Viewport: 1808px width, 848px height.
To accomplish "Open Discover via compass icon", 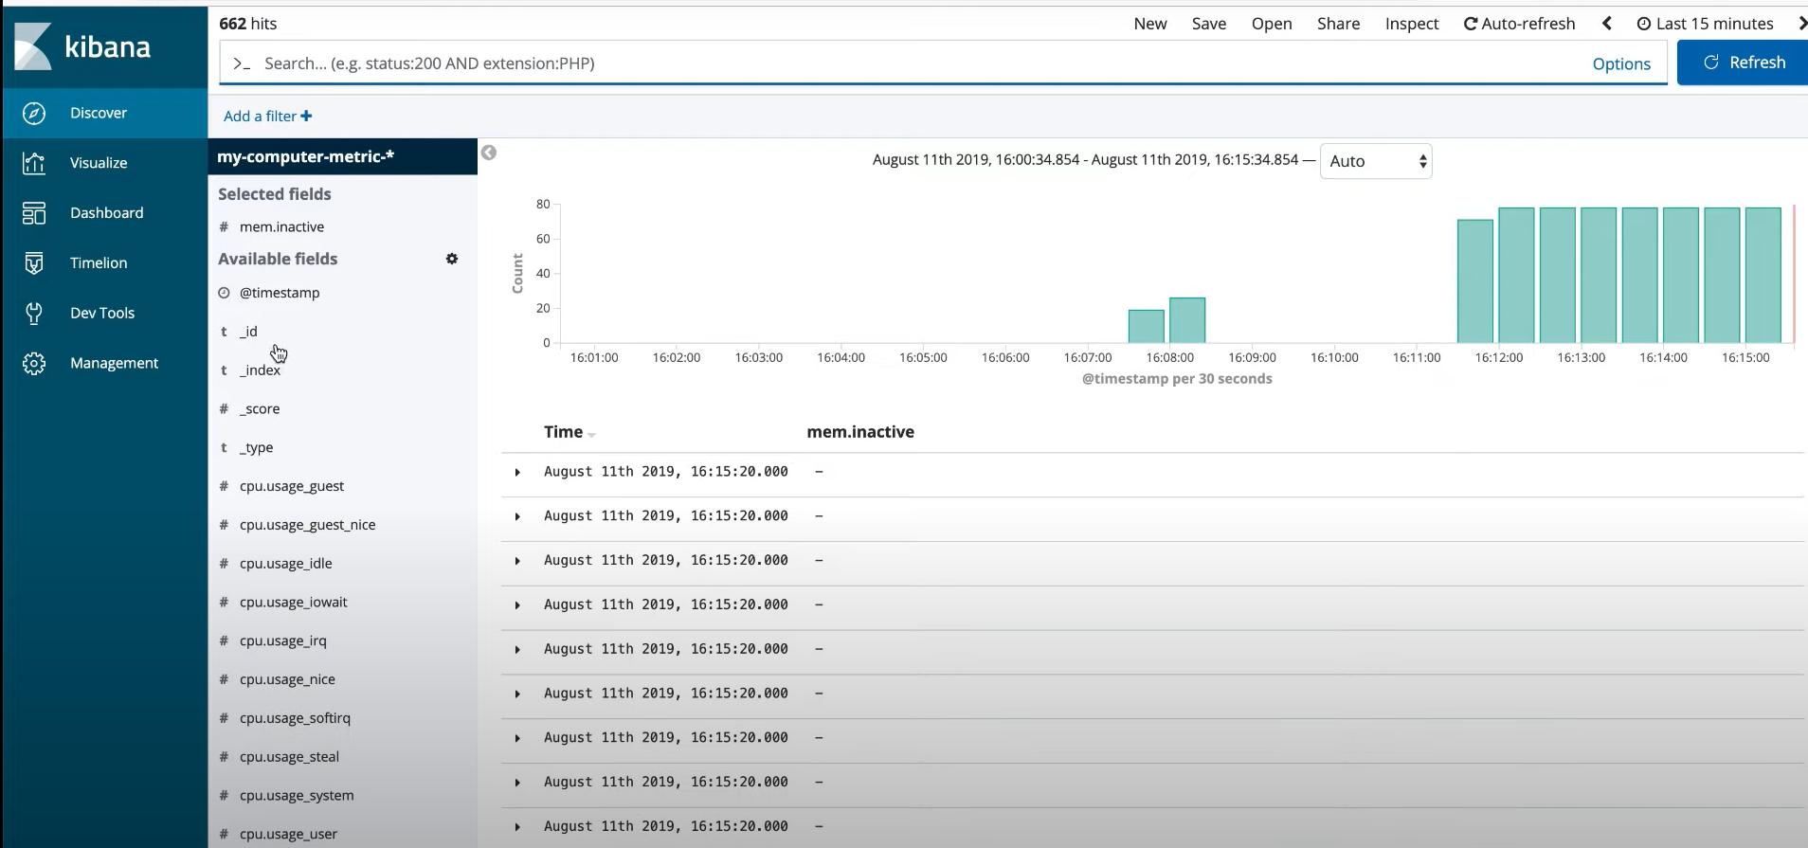I will coord(34,113).
